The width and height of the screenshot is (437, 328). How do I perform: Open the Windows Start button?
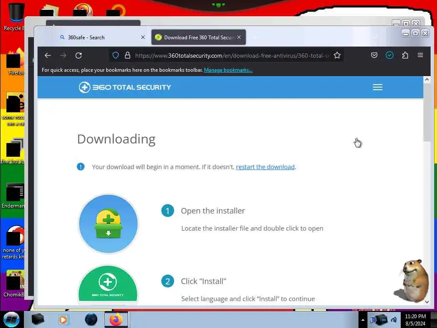click(x=11, y=319)
